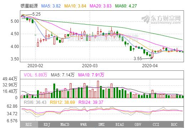The height and width of the screenshot is (128, 185).
Task: Click the MA10: 3.84 legend value
Action: [75, 6]
